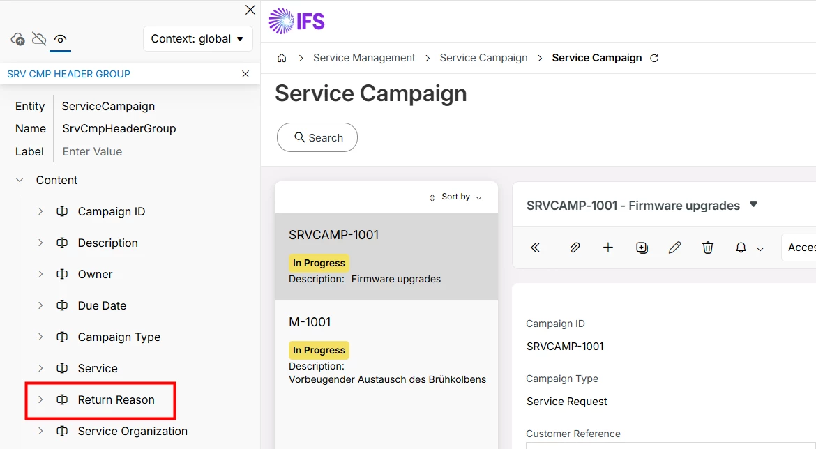
Task: Click the field icon beside Campaign Type
Action: (x=62, y=337)
